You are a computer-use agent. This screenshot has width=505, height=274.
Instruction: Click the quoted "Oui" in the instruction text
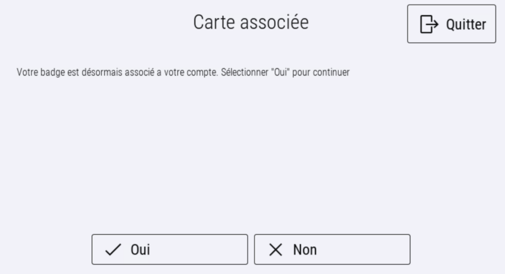click(280, 72)
